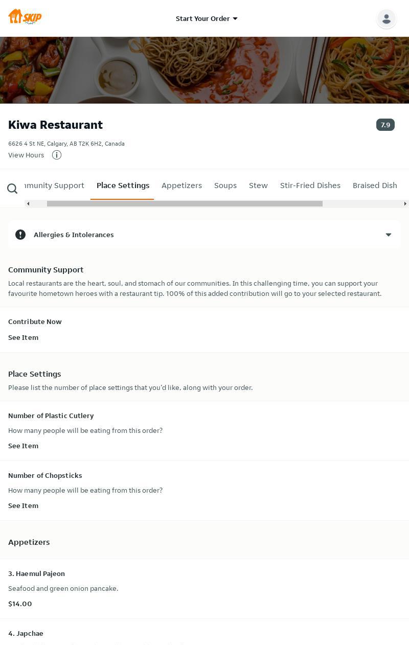Jump to the Braised Dish tab
The height and width of the screenshot is (645, 409).
pos(375,186)
